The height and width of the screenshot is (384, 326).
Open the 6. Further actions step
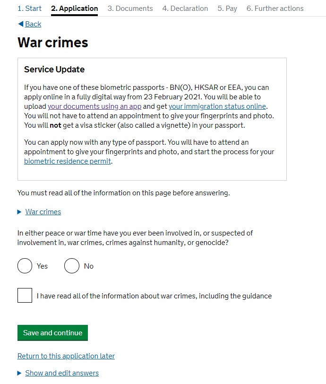click(275, 9)
